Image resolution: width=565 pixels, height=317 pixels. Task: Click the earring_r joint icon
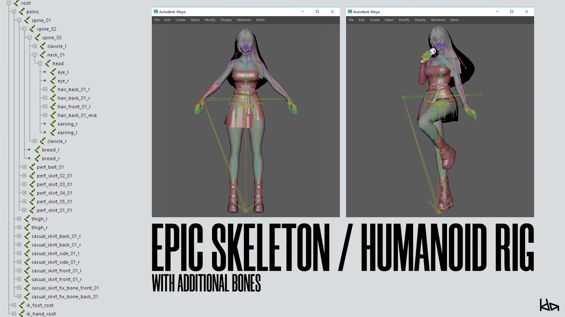tap(53, 124)
